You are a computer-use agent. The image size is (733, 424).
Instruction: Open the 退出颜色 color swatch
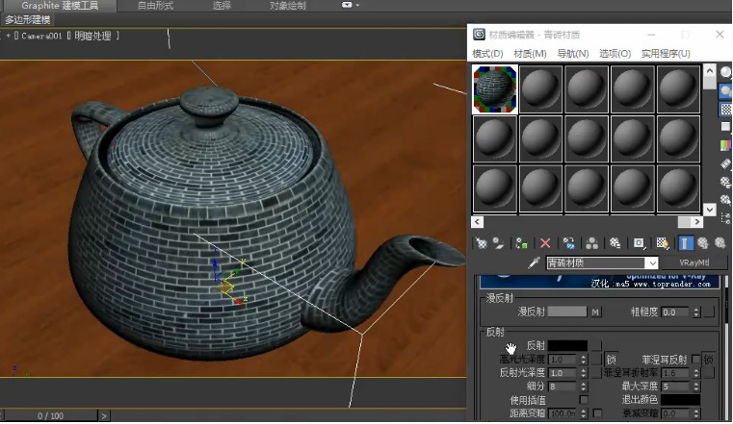coord(681,400)
